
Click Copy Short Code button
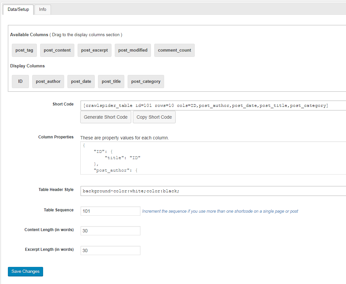pyautogui.click(x=154, y=117)
